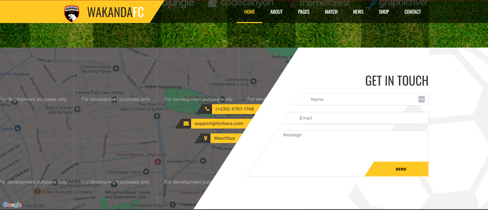Image resolution: width=488 pixels, height=210 pixels.
Task: Select the third carousel slide dot
Action: click(249, 21)
